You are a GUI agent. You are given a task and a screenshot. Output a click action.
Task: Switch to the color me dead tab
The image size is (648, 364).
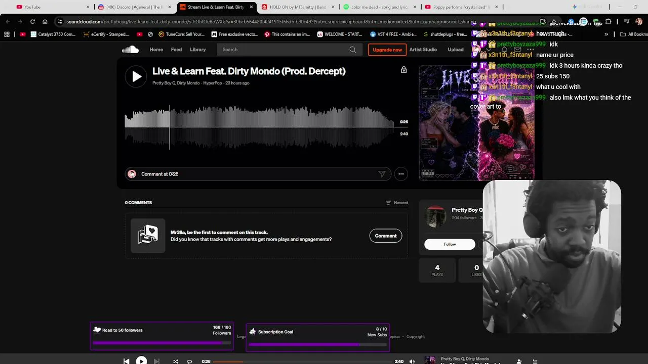(x=380, y=7)
